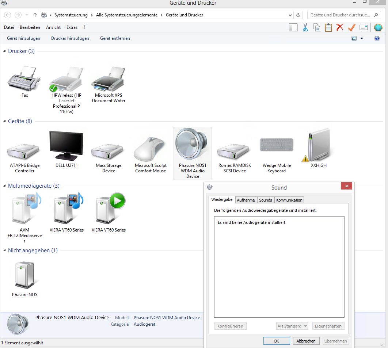388x348 pixels.
Task: Select Romex RAMDISK SCSI Device
Action: (235, 152)
